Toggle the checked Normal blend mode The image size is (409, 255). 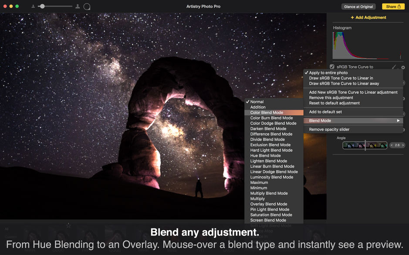pos(257,101)
